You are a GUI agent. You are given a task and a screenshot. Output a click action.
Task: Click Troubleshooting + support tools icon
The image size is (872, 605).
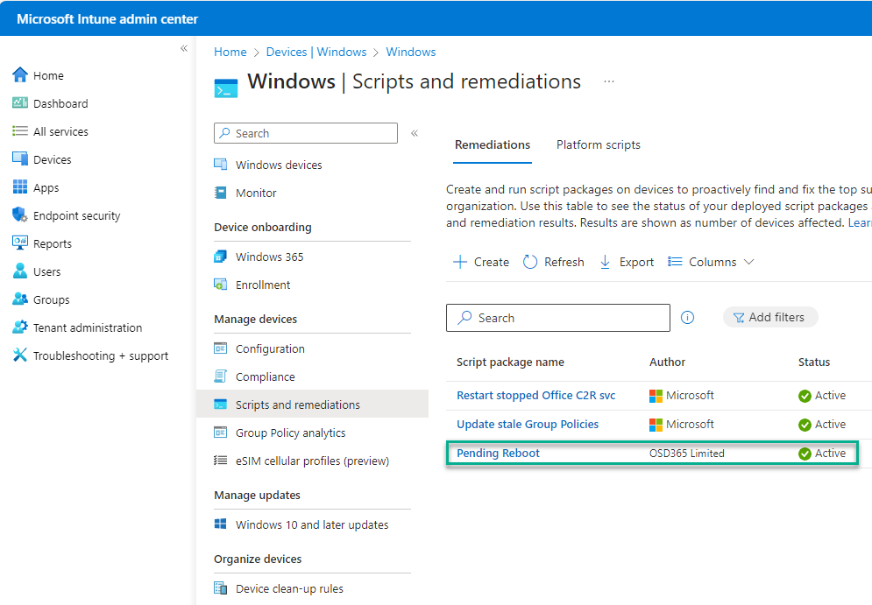[20, 355]
